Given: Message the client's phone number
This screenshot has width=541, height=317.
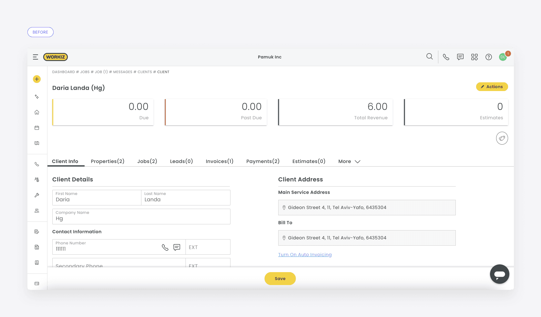Looking at the screenshot, I should point(177,247).
